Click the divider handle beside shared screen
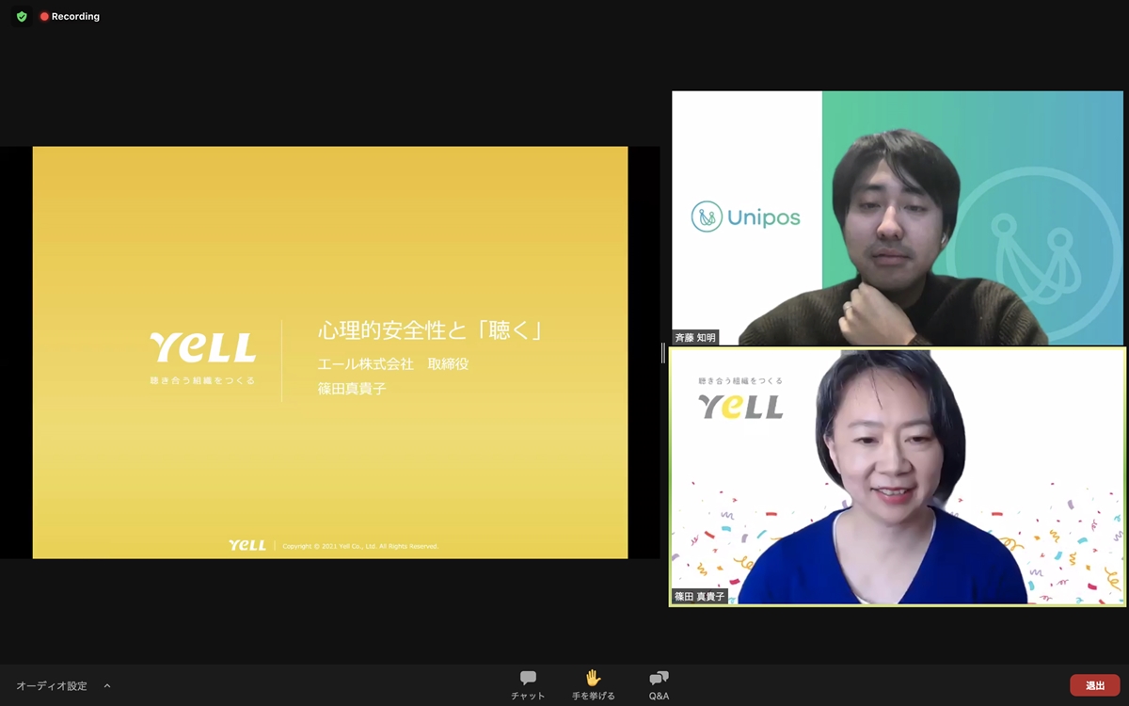 [x=663, y=353]
